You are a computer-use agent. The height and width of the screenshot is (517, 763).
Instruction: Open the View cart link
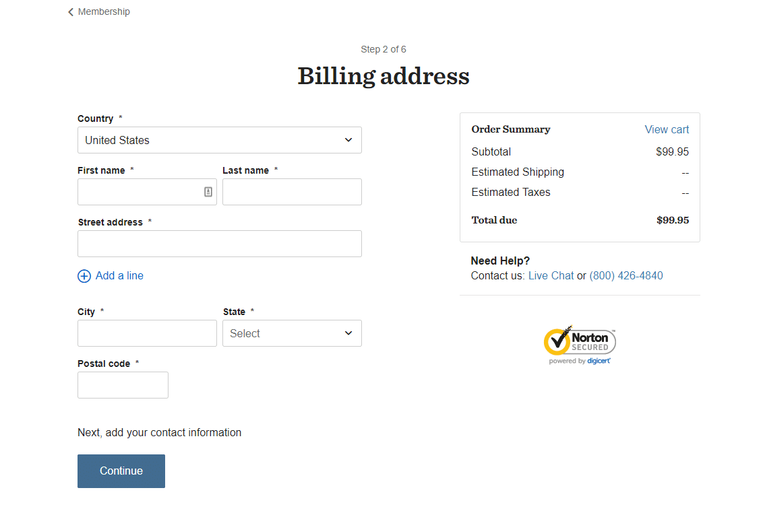click(x=667, y=130)
